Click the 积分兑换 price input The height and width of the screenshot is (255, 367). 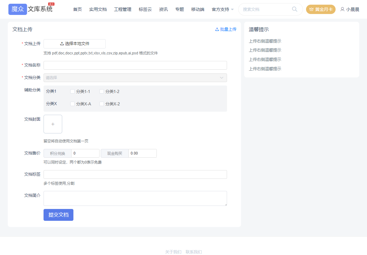[x=85, y=153]
